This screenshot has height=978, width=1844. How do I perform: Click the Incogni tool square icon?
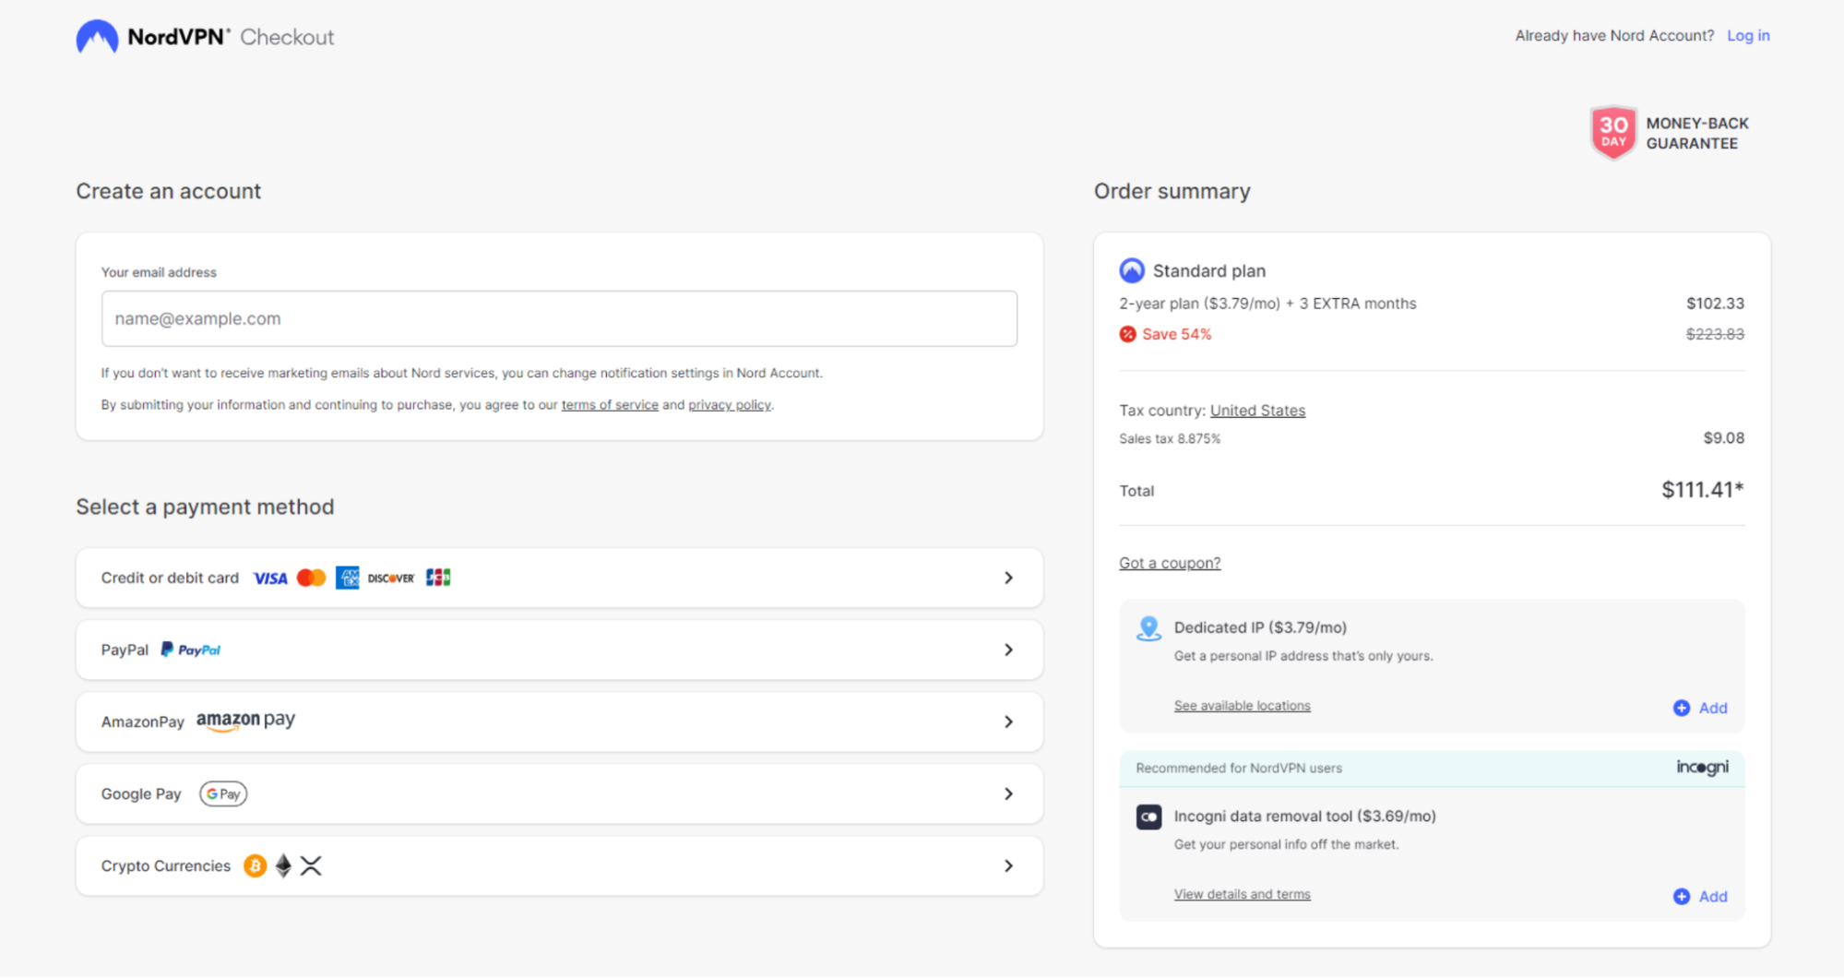(x=1148, y=817)
